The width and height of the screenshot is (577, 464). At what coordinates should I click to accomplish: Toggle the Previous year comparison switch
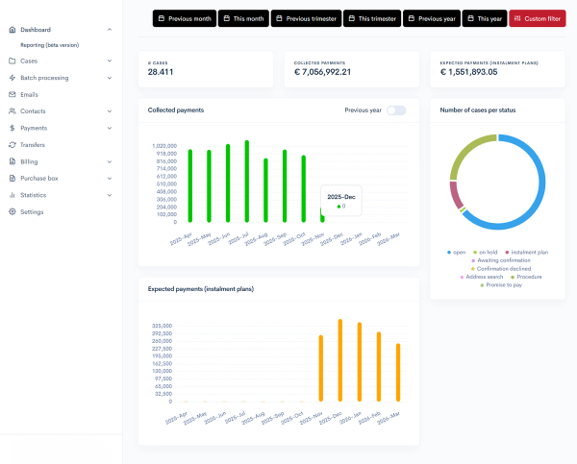click(396, 110)
